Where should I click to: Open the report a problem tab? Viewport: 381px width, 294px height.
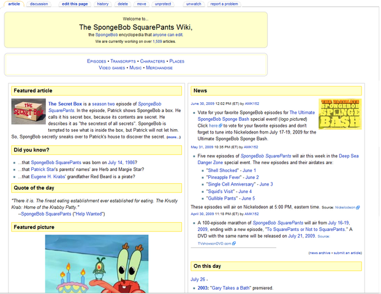224,4
